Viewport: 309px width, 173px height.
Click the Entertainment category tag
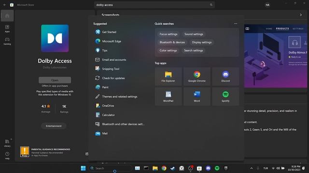54,126
